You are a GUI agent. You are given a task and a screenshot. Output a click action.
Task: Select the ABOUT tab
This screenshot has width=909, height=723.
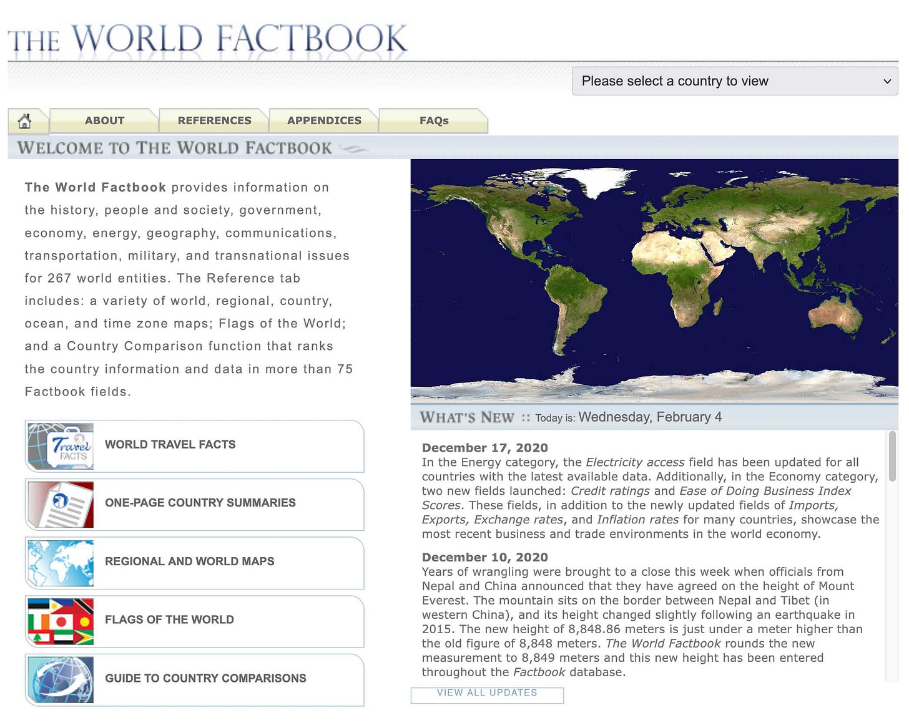coord(104,120)
